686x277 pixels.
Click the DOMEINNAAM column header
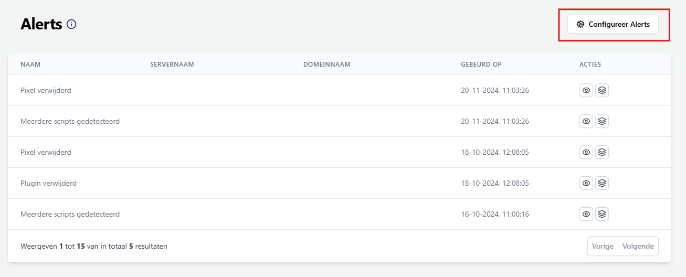[326, 65]
